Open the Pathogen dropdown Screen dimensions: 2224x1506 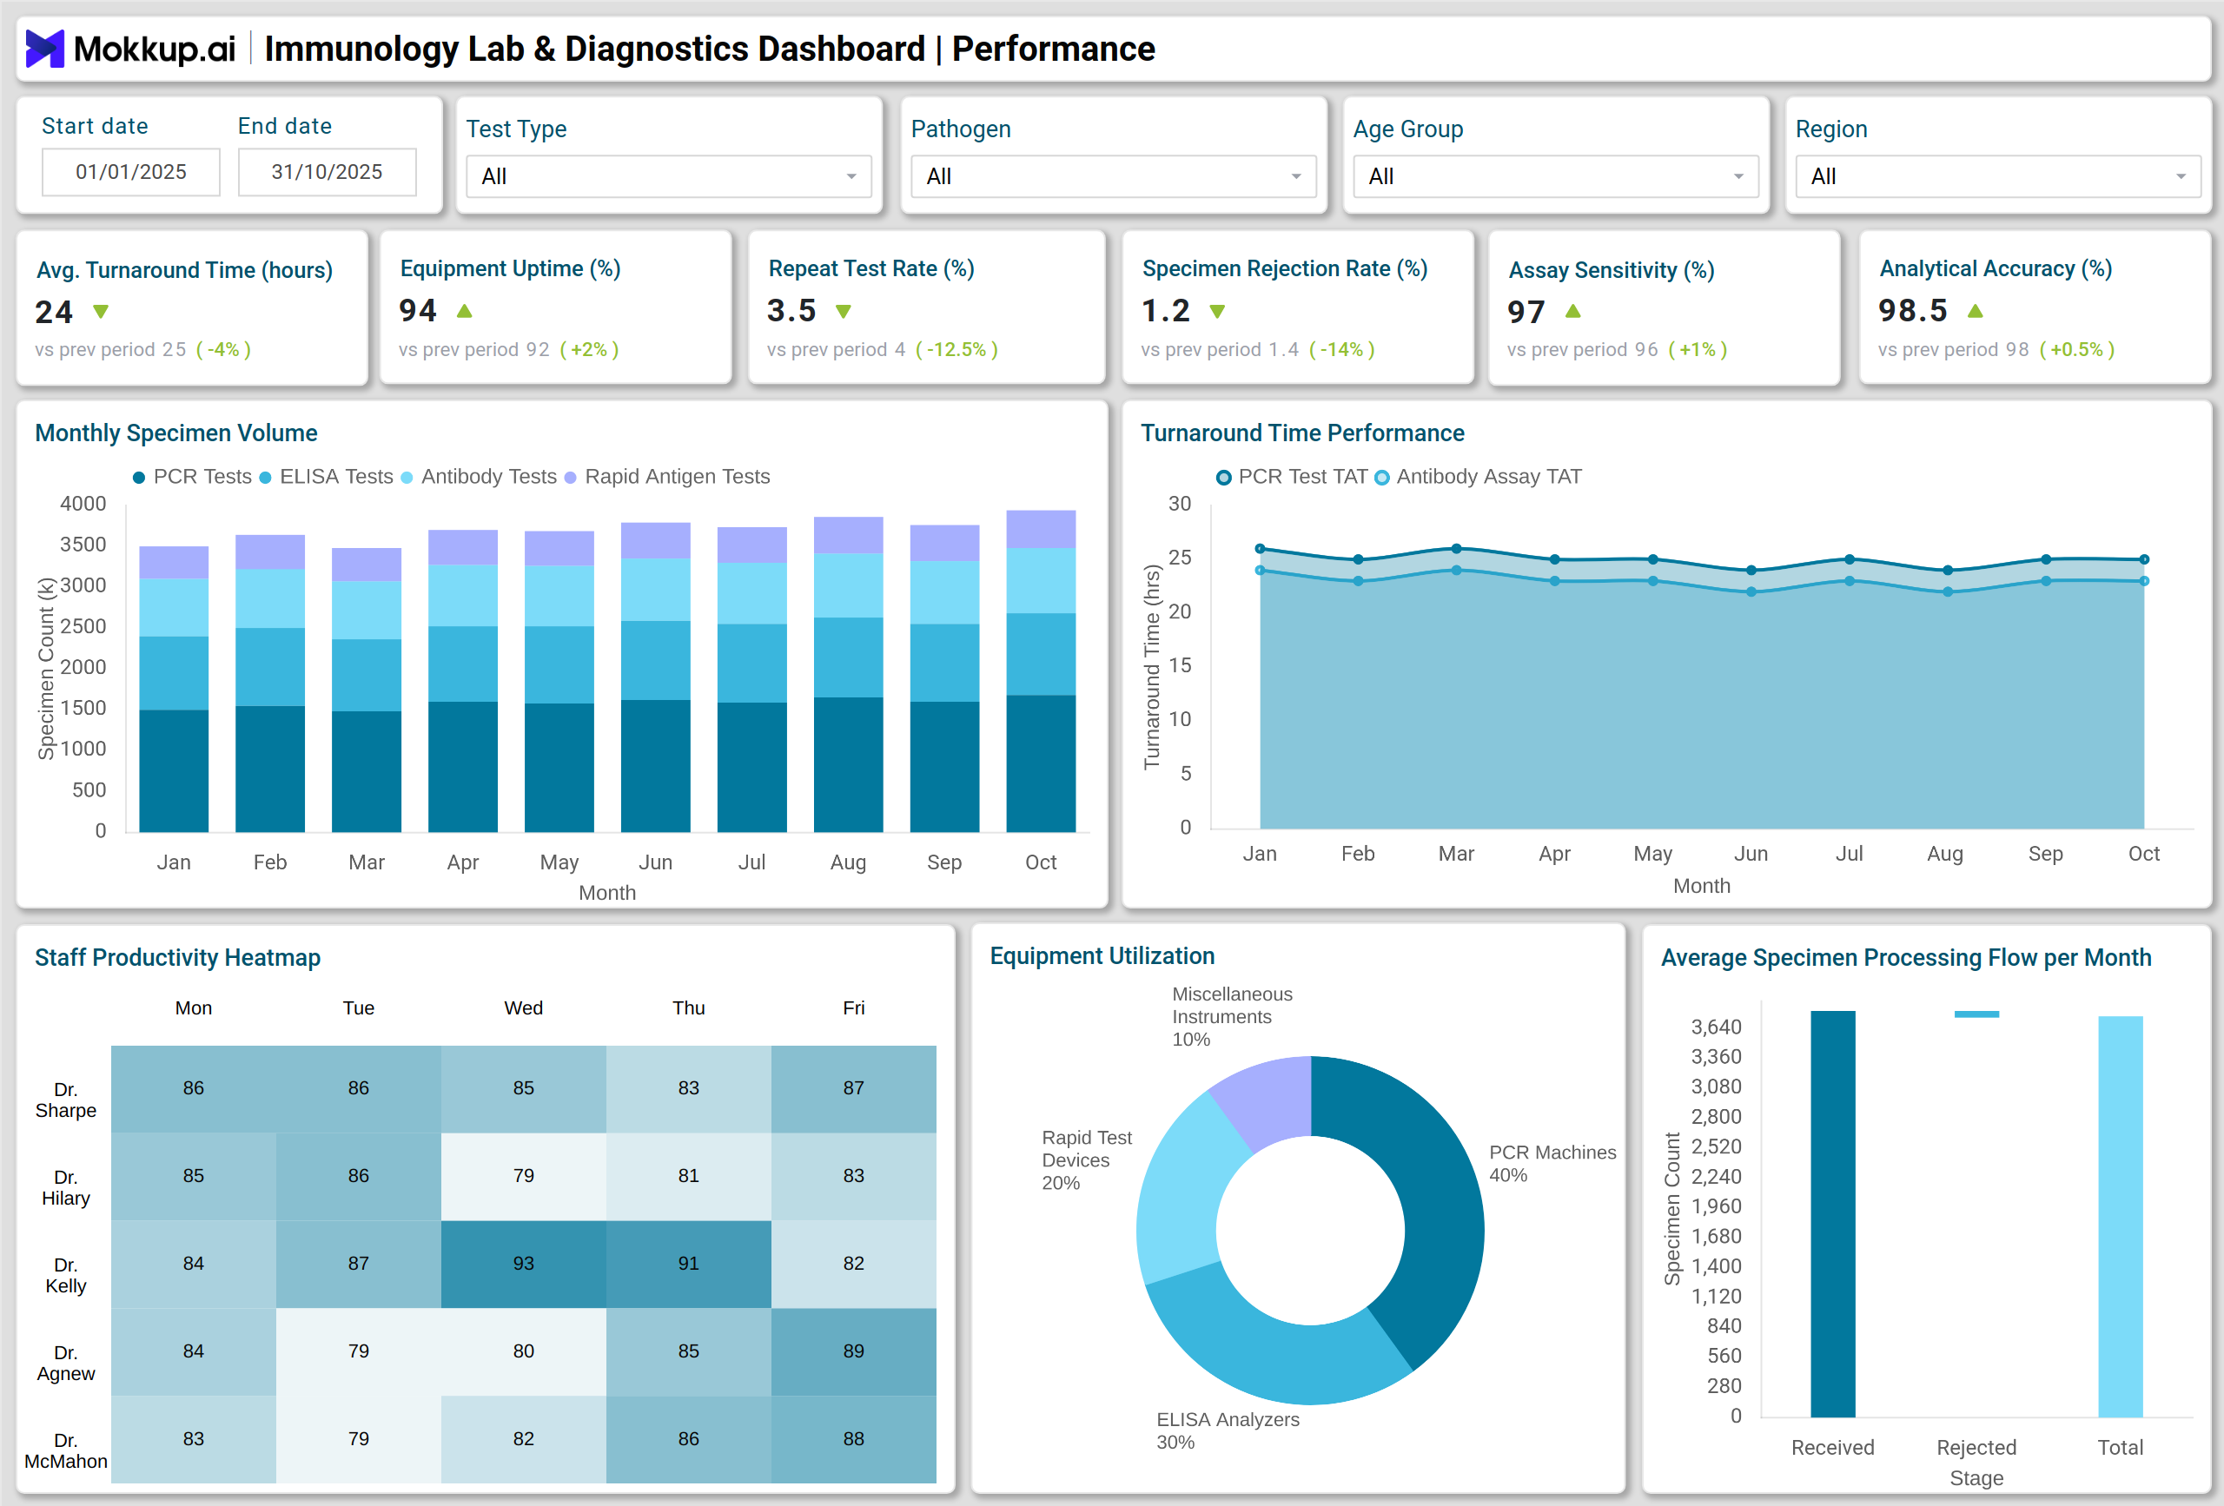tap(1114, 176)
